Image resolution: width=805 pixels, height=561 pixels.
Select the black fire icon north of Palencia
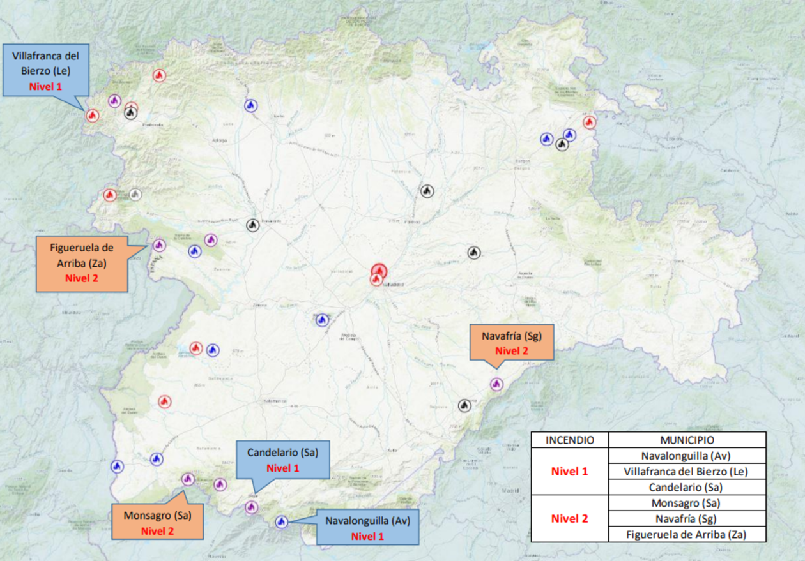pos(427,191)
